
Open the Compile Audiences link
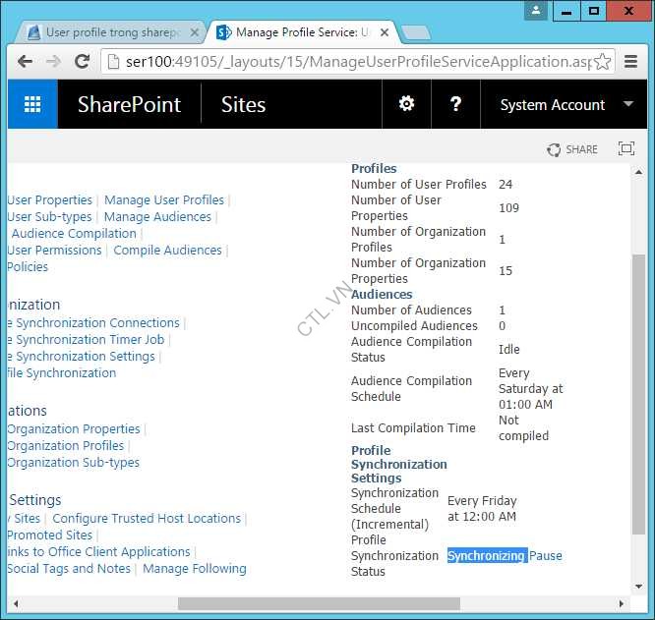tap(167, 250)
